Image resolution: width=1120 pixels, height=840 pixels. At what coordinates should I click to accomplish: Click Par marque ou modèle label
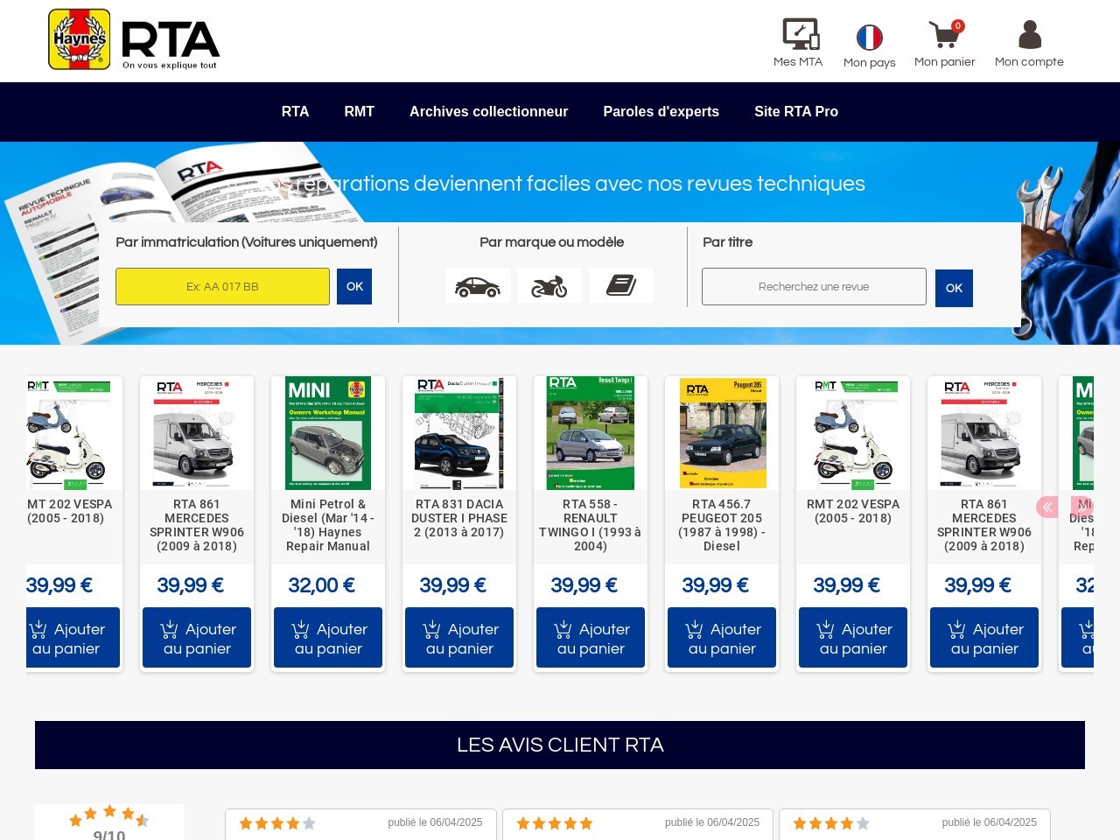(551, 242)
